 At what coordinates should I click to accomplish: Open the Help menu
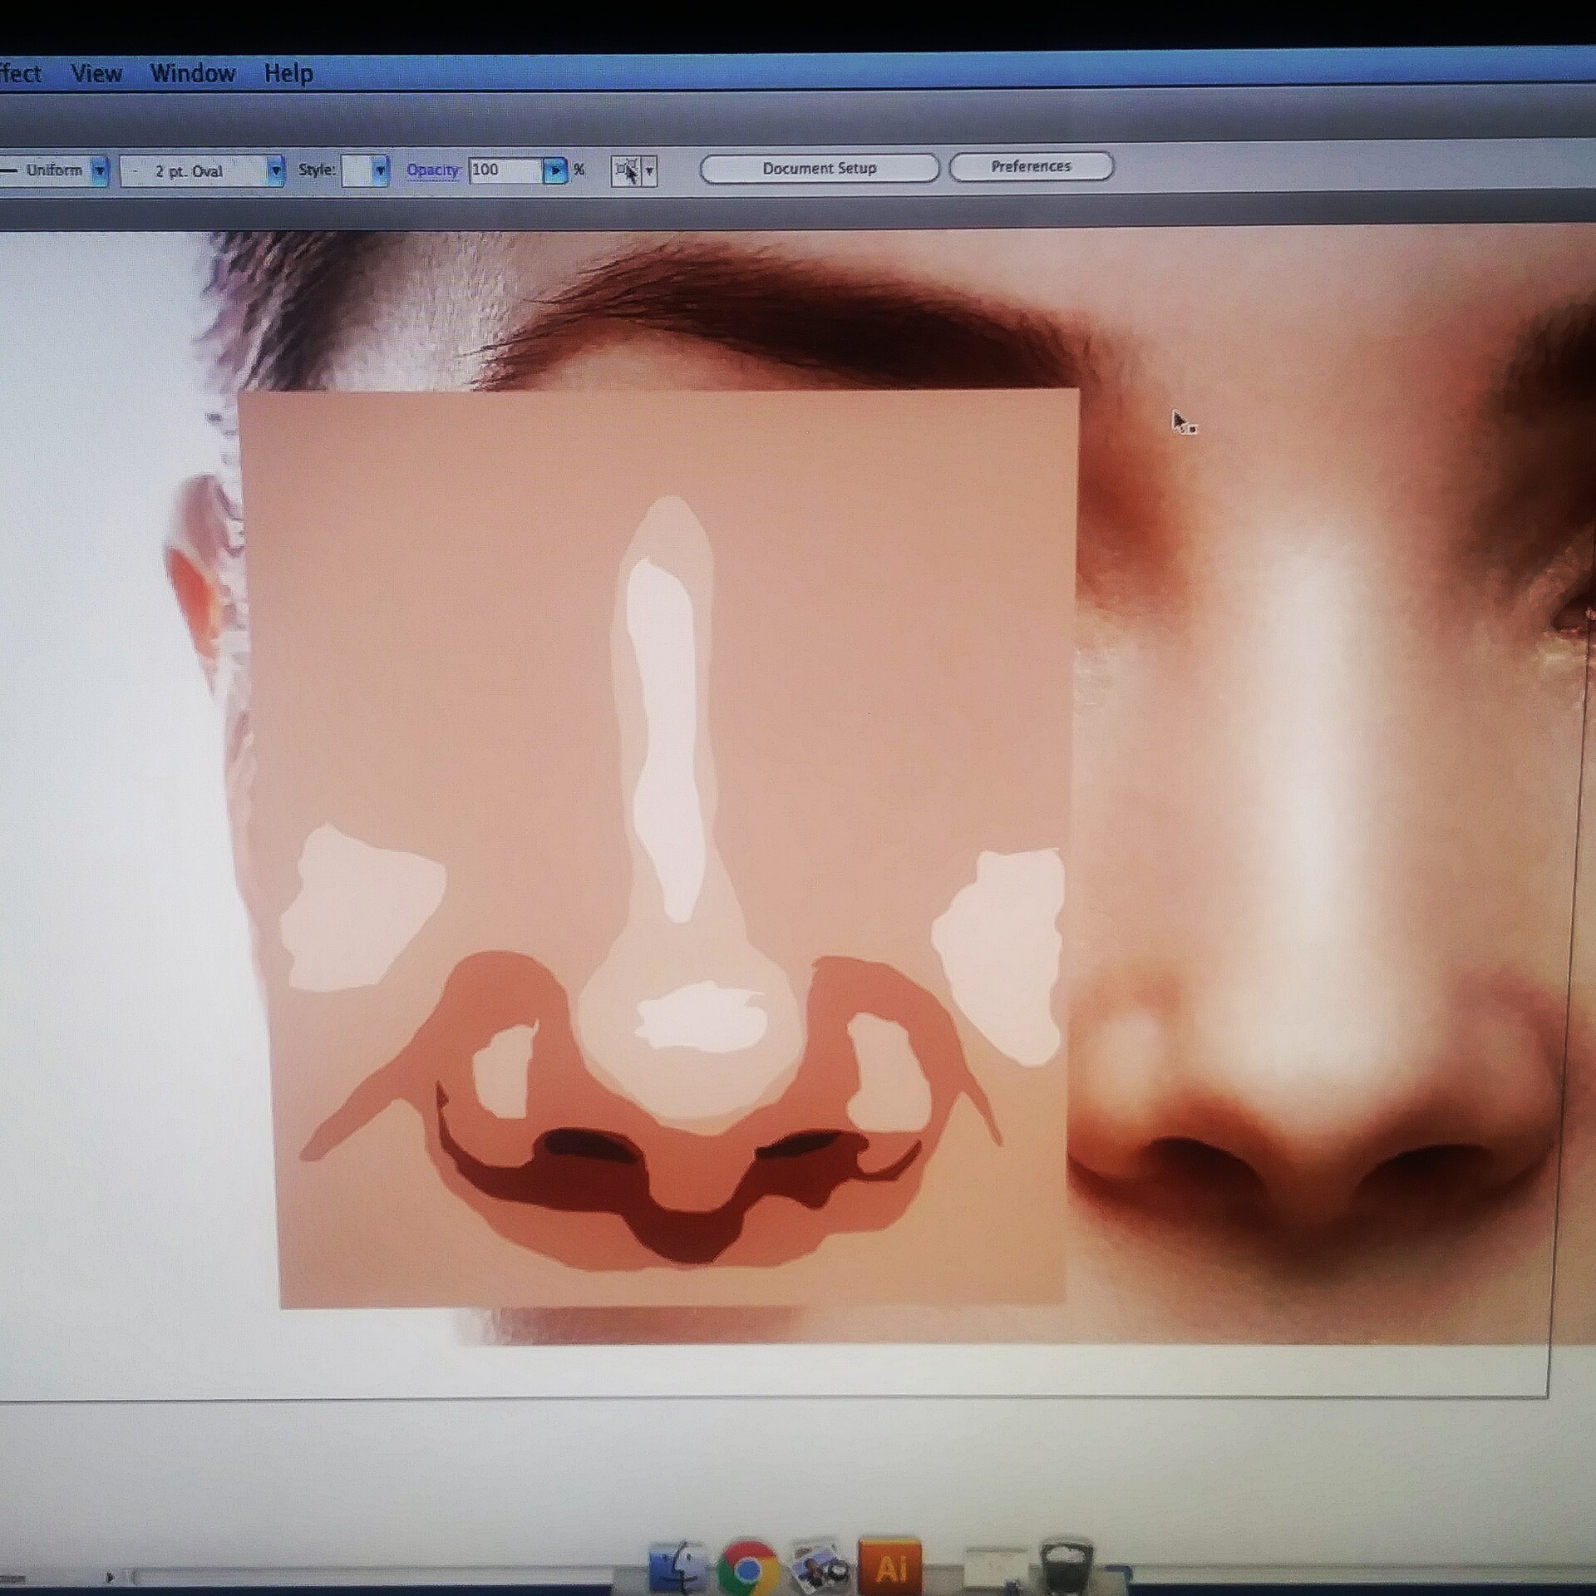(x=288, y=74)
